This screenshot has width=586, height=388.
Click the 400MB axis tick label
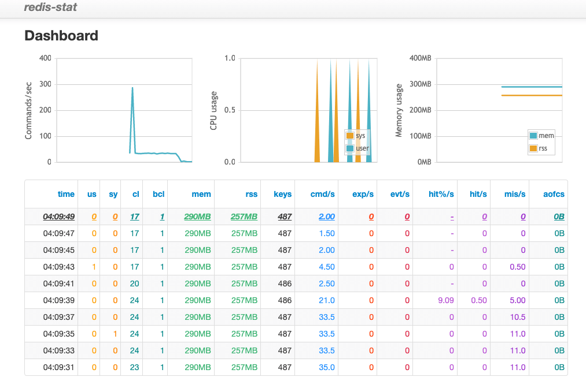point(421,58)
